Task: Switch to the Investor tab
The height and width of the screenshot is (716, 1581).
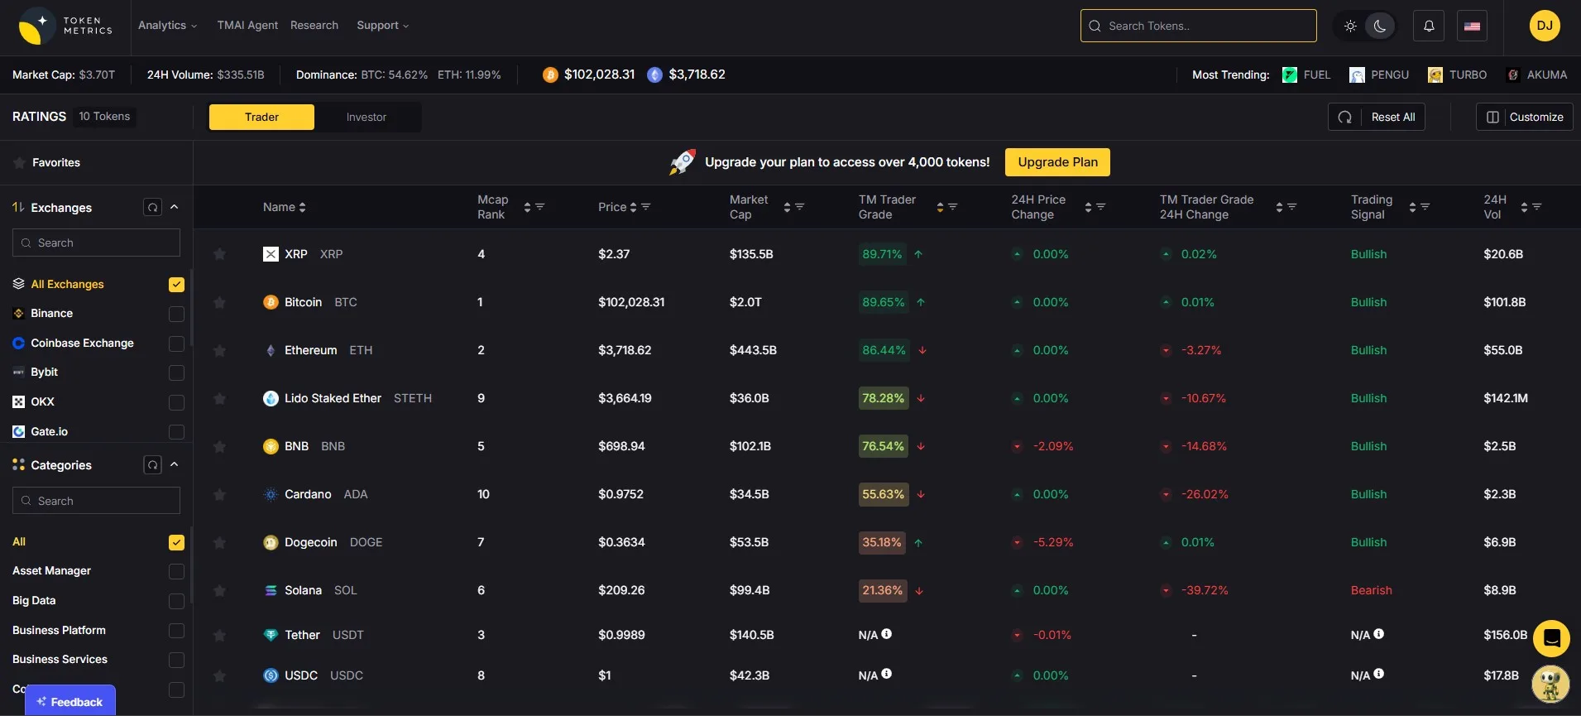Action: pyautogui.click(x=367, y=118)
